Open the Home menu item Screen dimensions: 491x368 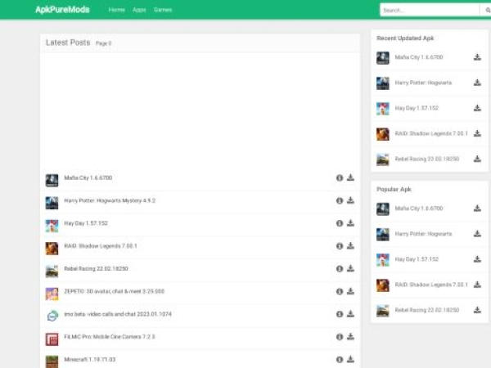[117, 10]
